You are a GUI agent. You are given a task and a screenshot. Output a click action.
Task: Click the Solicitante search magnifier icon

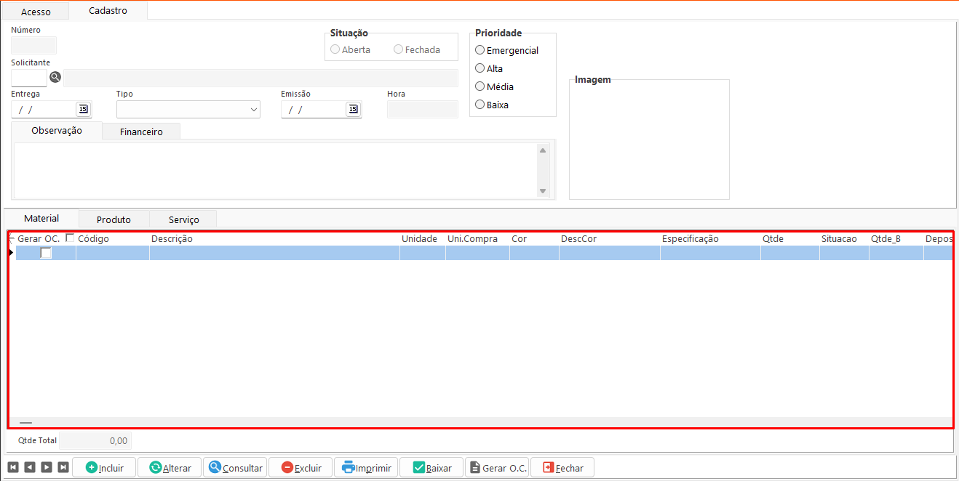coord(55,77)
